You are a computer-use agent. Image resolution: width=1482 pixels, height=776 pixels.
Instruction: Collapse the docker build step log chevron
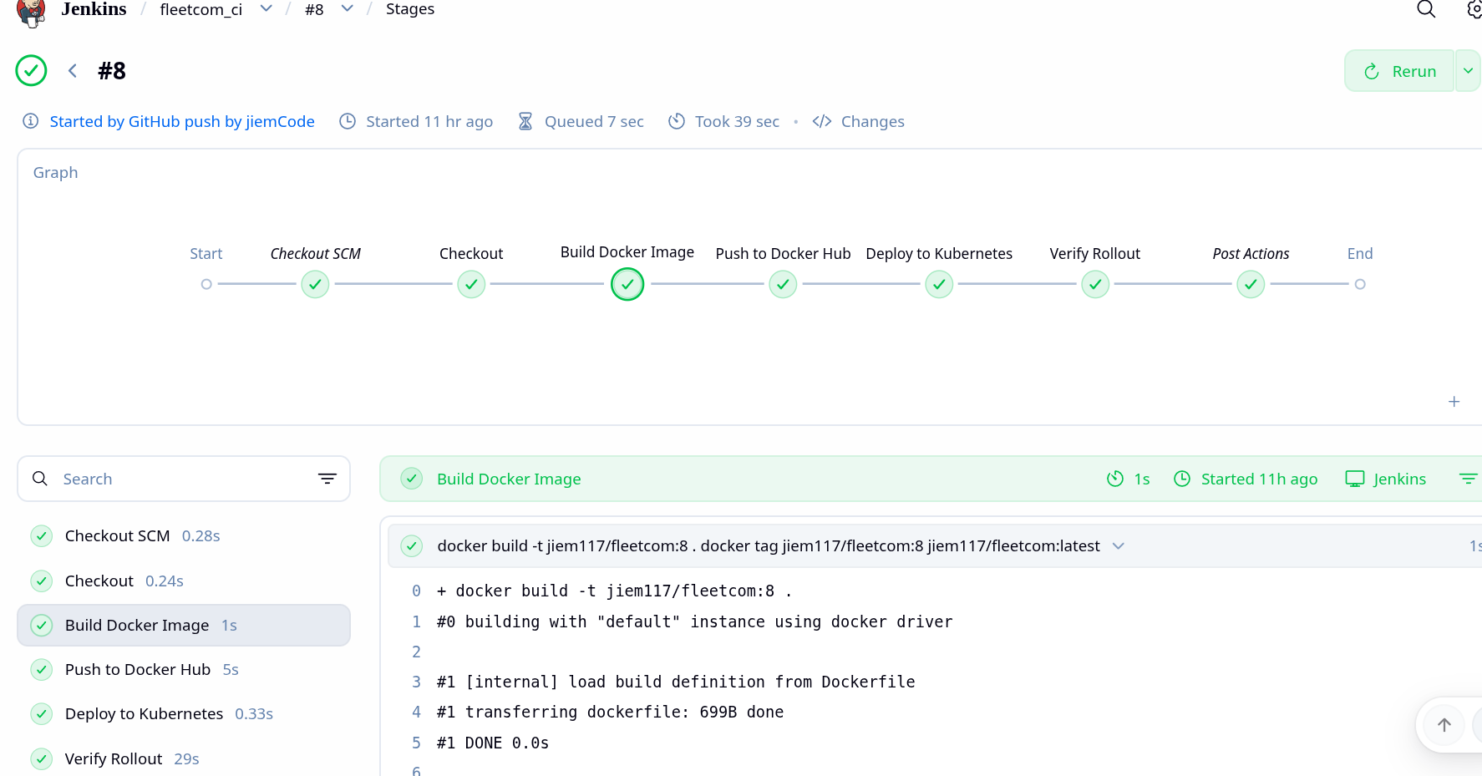[1119, 545]
